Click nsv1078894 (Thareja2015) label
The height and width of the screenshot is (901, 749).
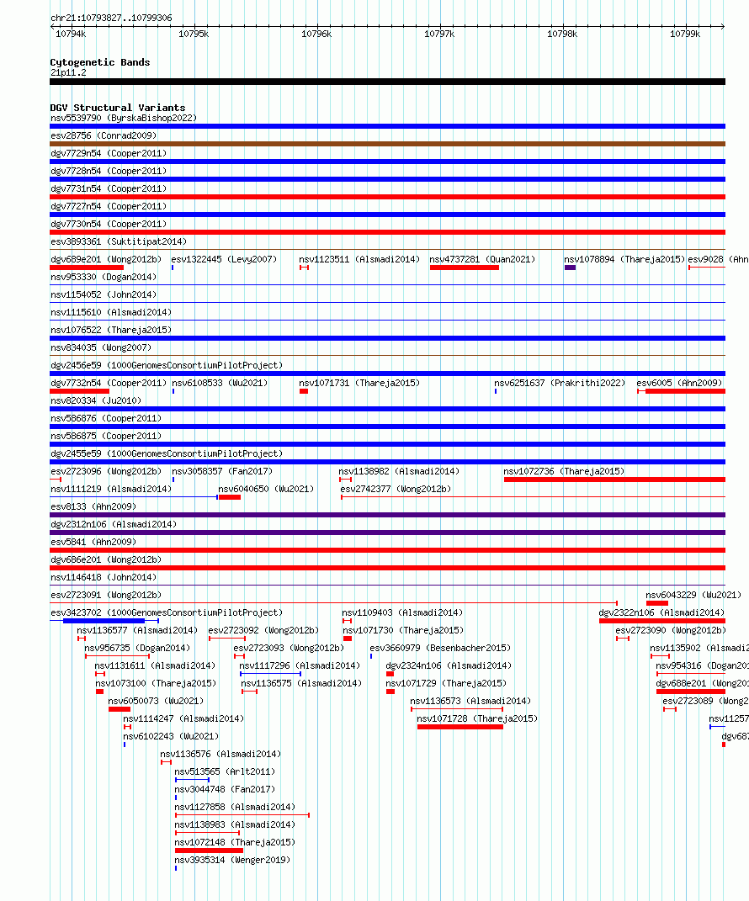pyautogui.click(x=624, y=259)
